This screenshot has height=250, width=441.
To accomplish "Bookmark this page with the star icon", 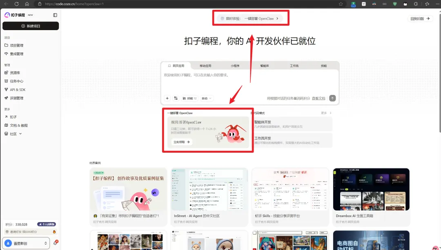I will (341, 4).
